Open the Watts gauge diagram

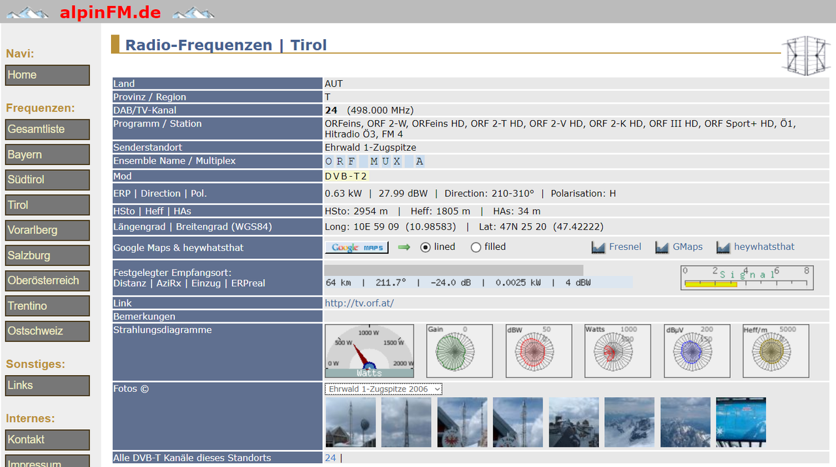(x=370, y=351)
